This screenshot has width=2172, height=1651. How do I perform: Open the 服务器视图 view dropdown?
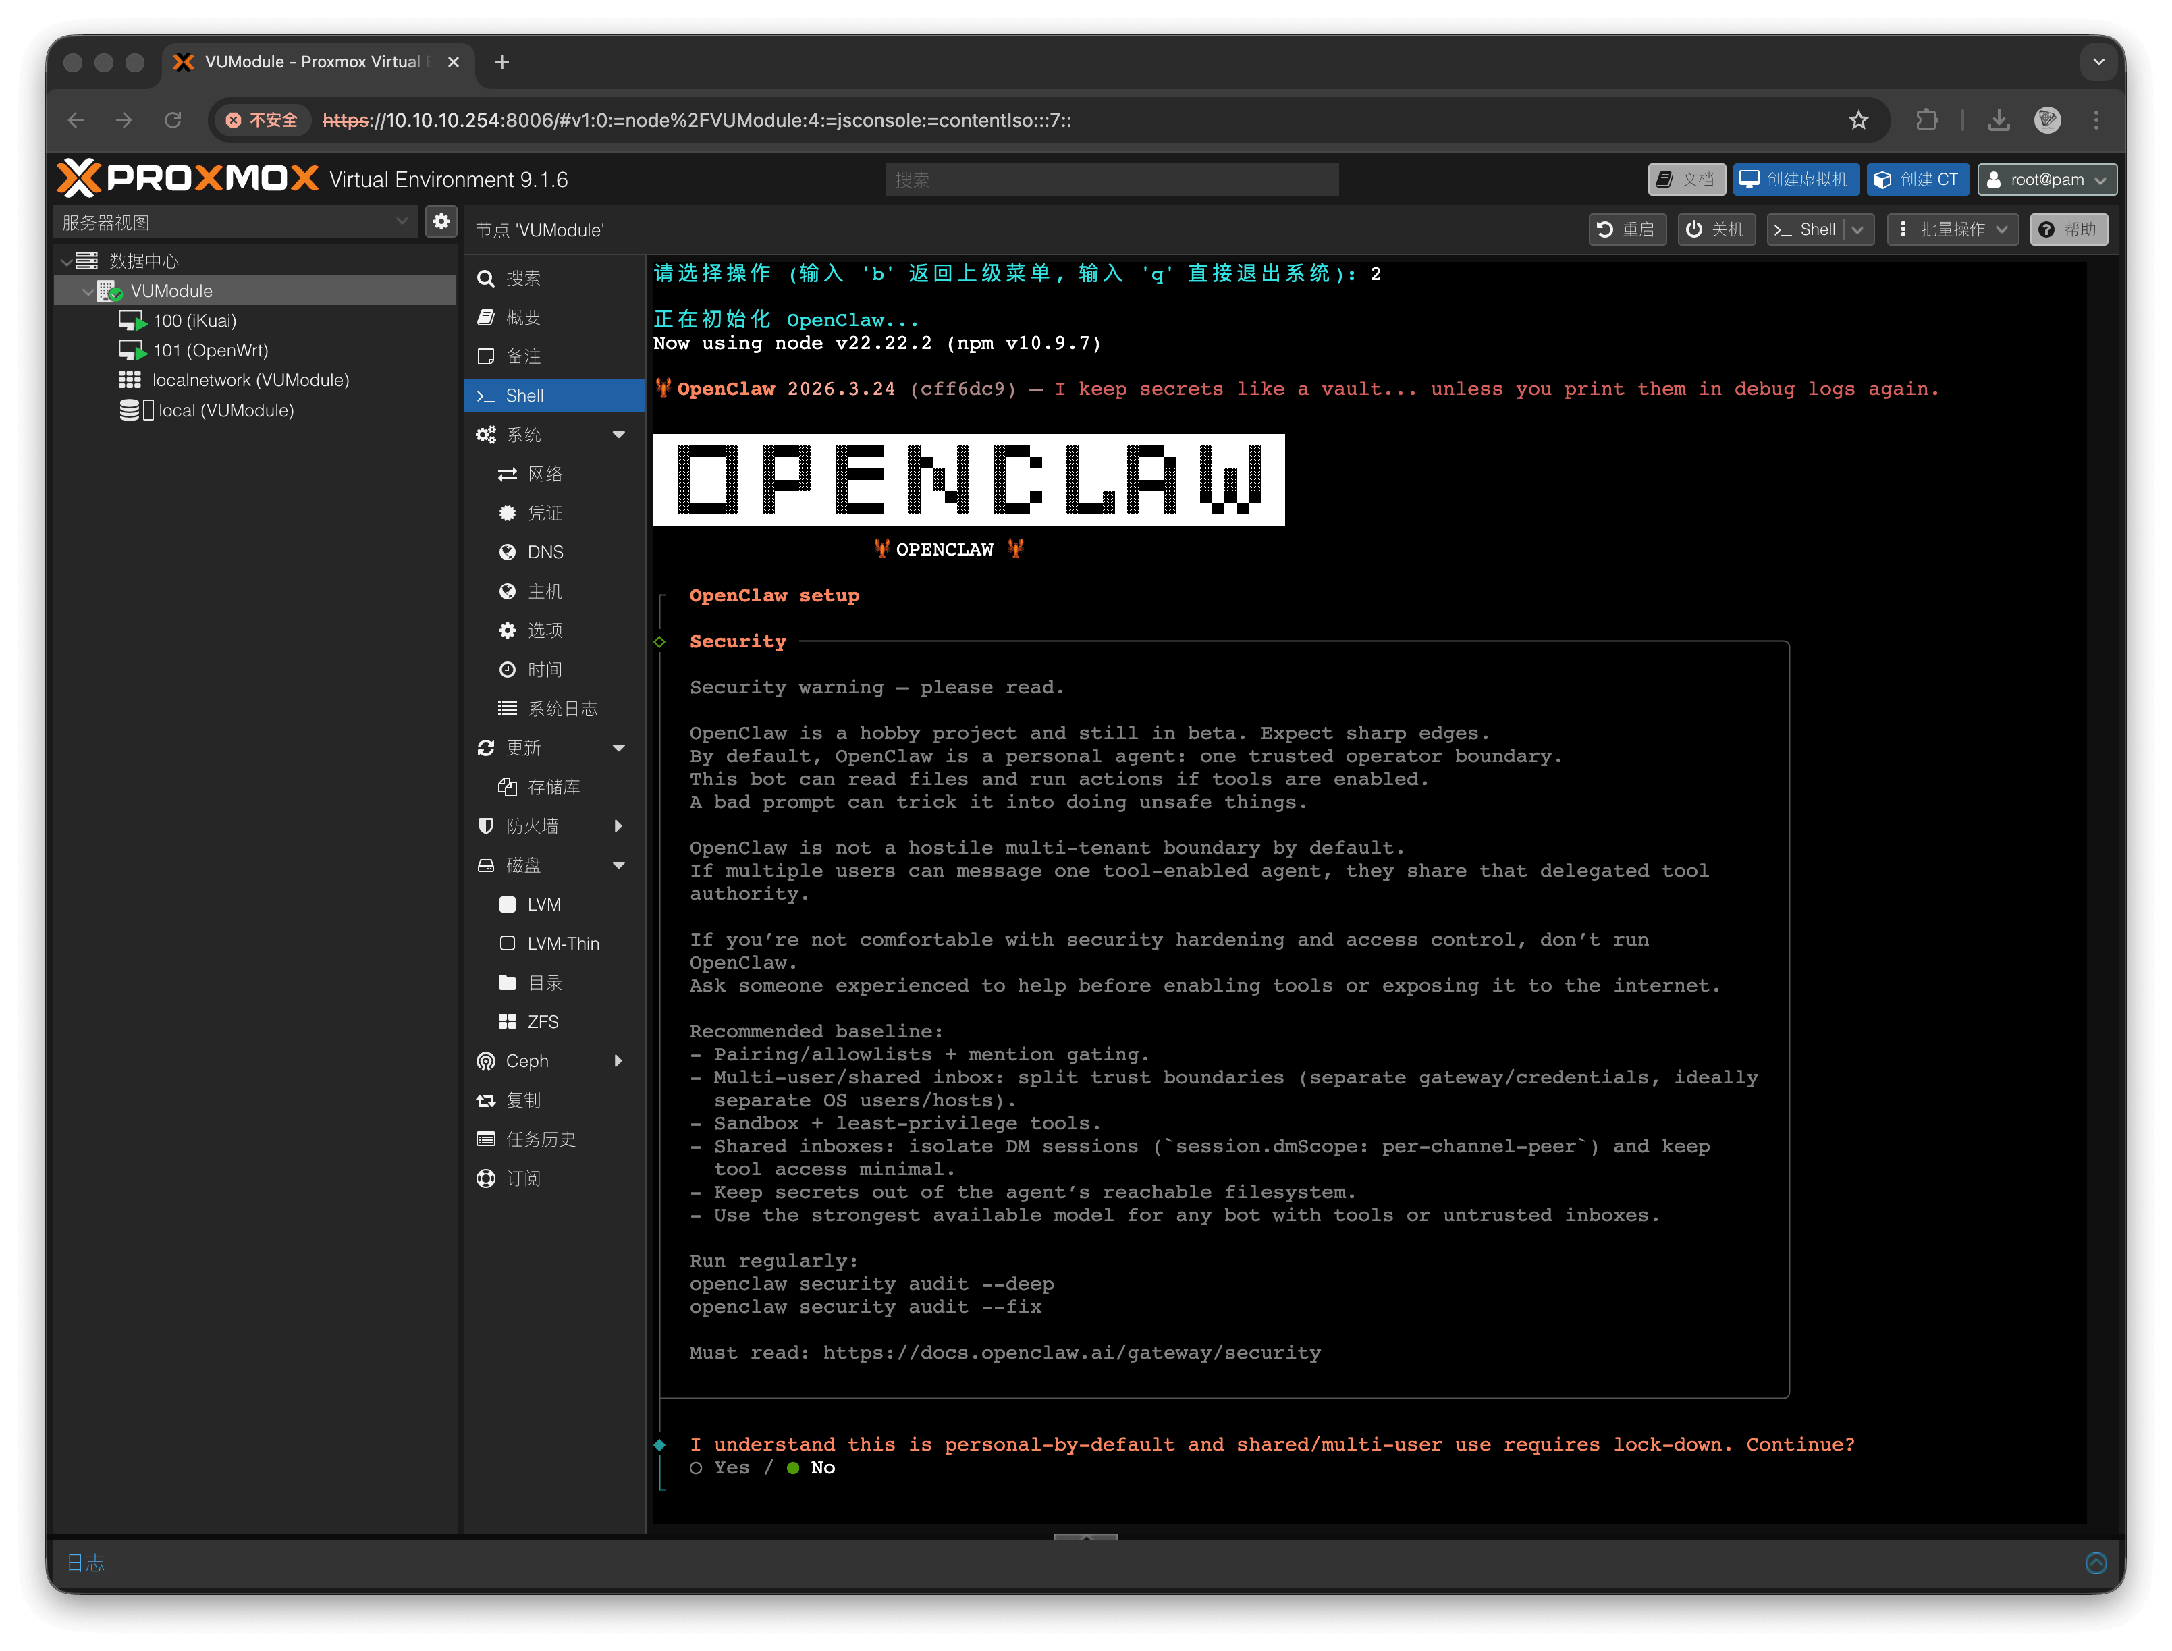pos(234,222)
